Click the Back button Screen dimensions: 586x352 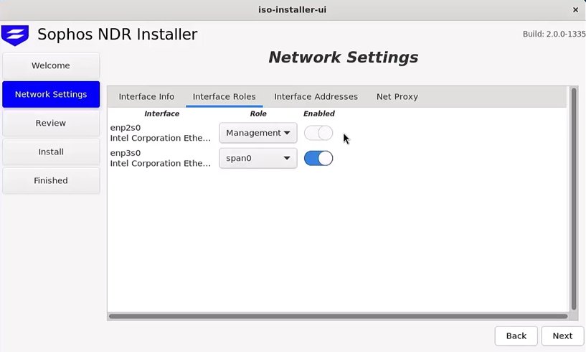(516, 336)
